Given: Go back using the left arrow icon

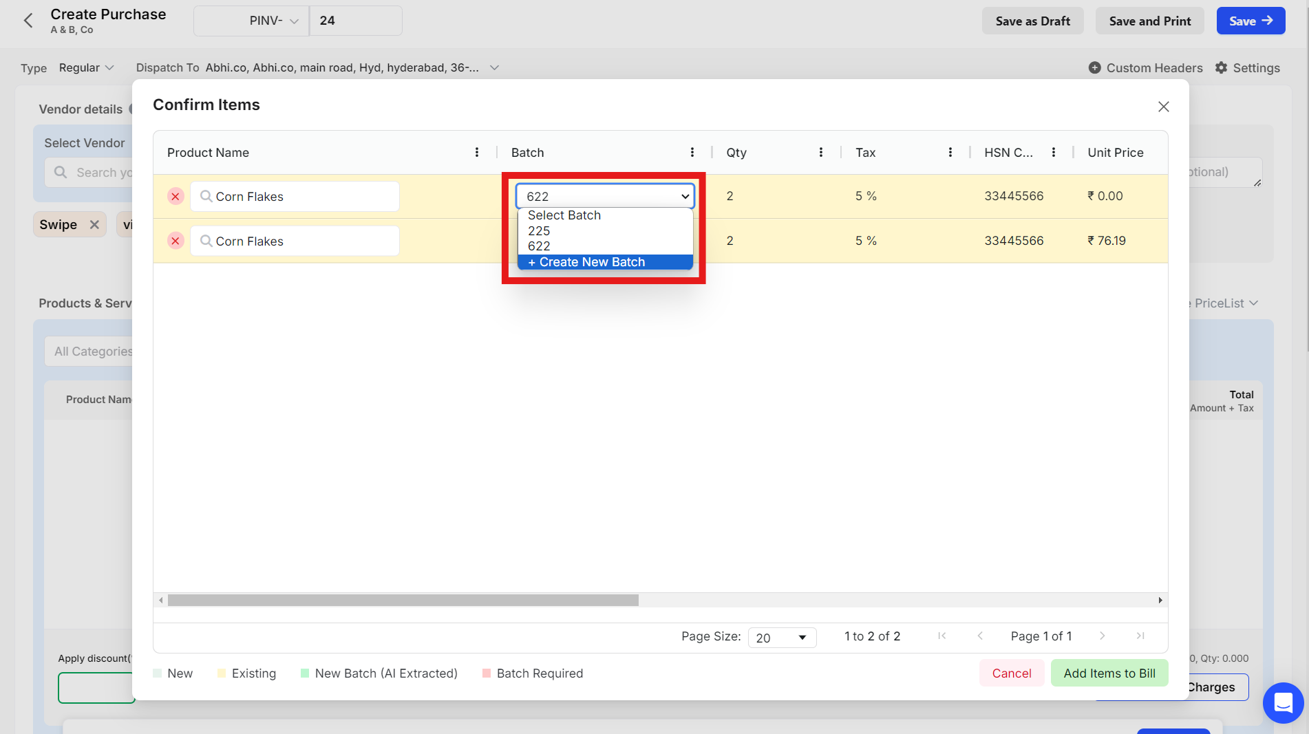Looking at the screenshot, I should pos(28,21).
